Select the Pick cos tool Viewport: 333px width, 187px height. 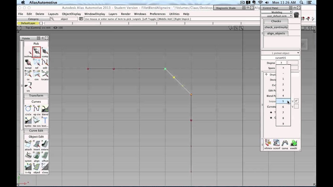[36, 75]
